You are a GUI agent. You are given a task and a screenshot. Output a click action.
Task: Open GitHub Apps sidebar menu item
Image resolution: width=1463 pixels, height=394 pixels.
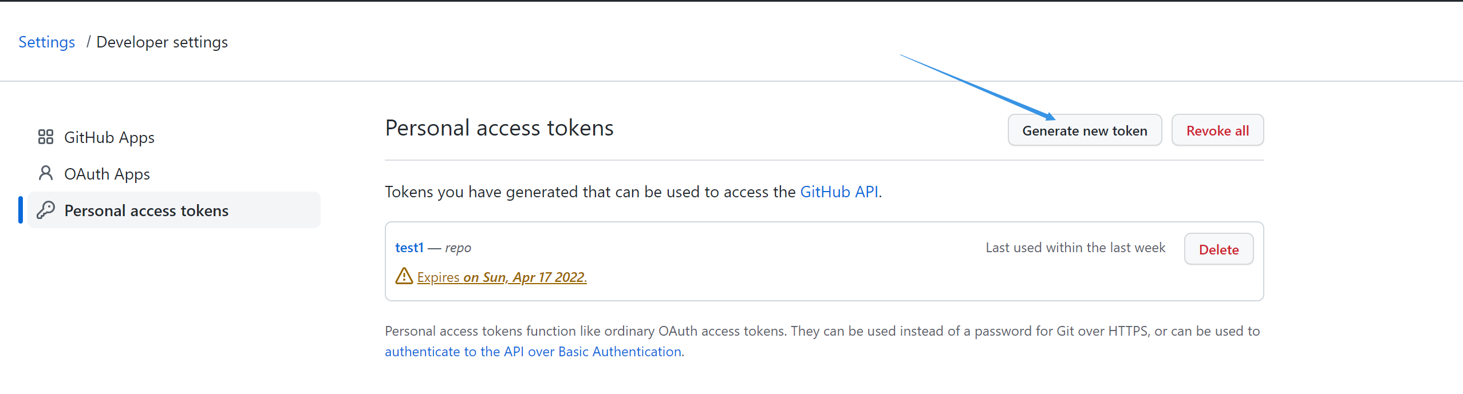pos(109,137)
